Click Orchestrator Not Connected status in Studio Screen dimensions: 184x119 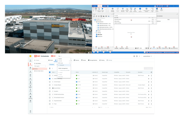156,52
